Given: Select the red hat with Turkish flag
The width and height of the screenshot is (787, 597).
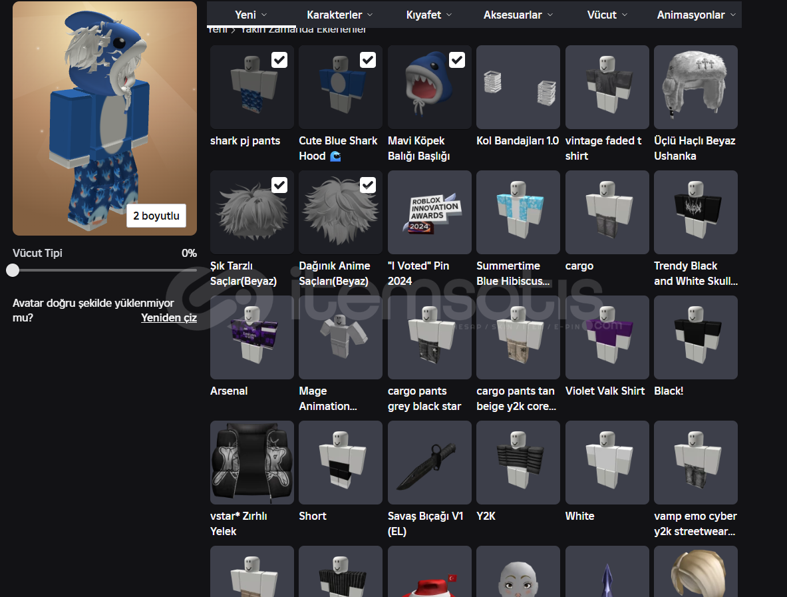Looking at the screenshot, I should (x=430, y=572).
